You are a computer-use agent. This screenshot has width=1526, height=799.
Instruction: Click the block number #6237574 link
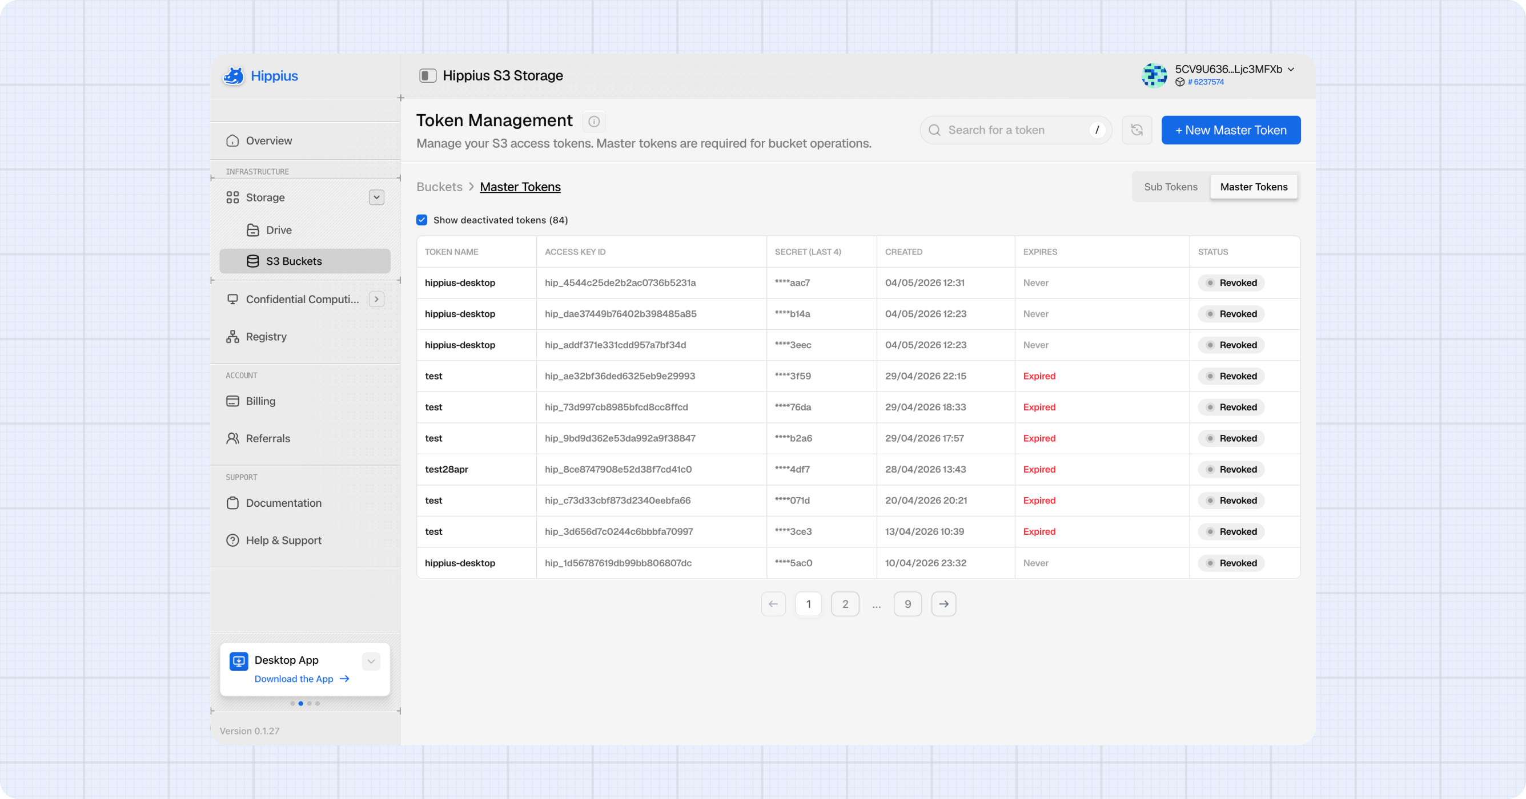coord(1206,82)
